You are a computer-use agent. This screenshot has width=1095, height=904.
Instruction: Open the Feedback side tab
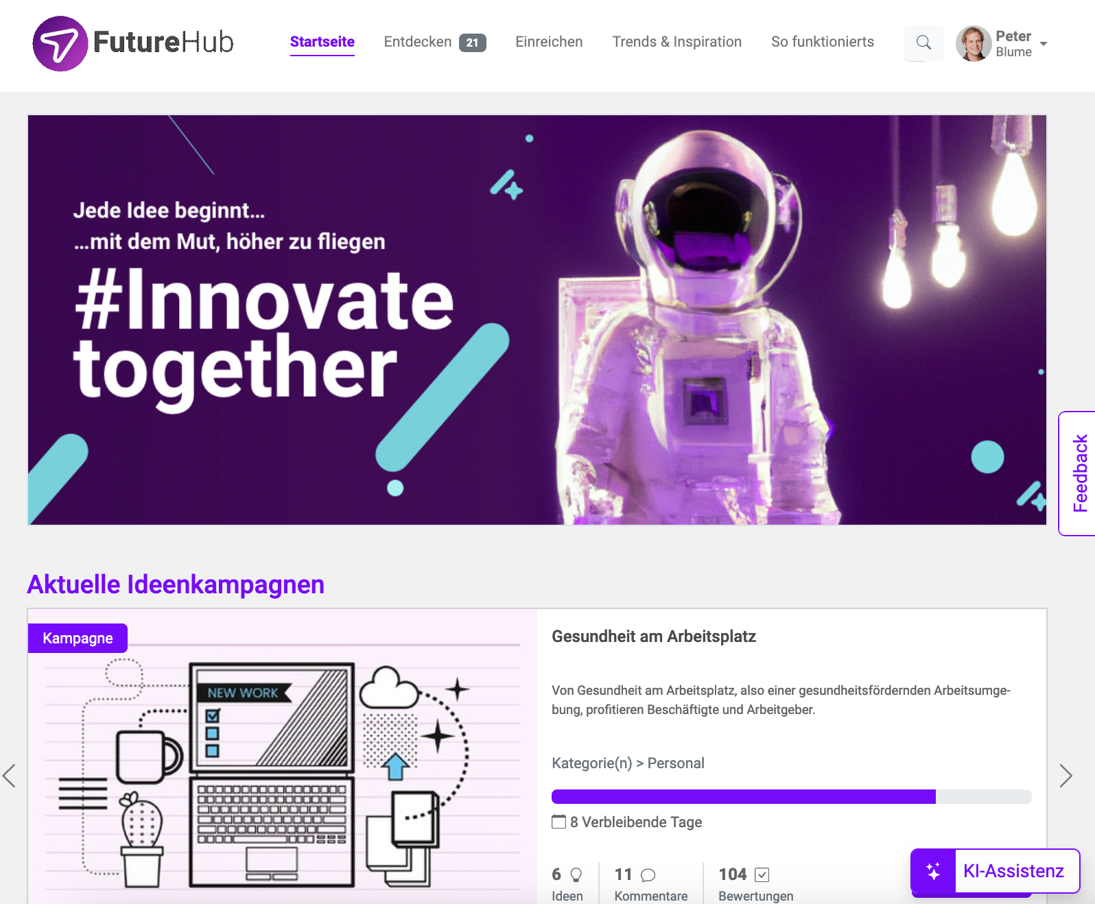(x=1079, y=473)
